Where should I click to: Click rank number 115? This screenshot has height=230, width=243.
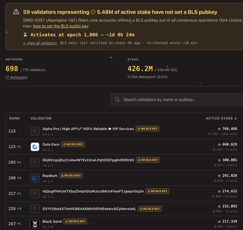12,131
